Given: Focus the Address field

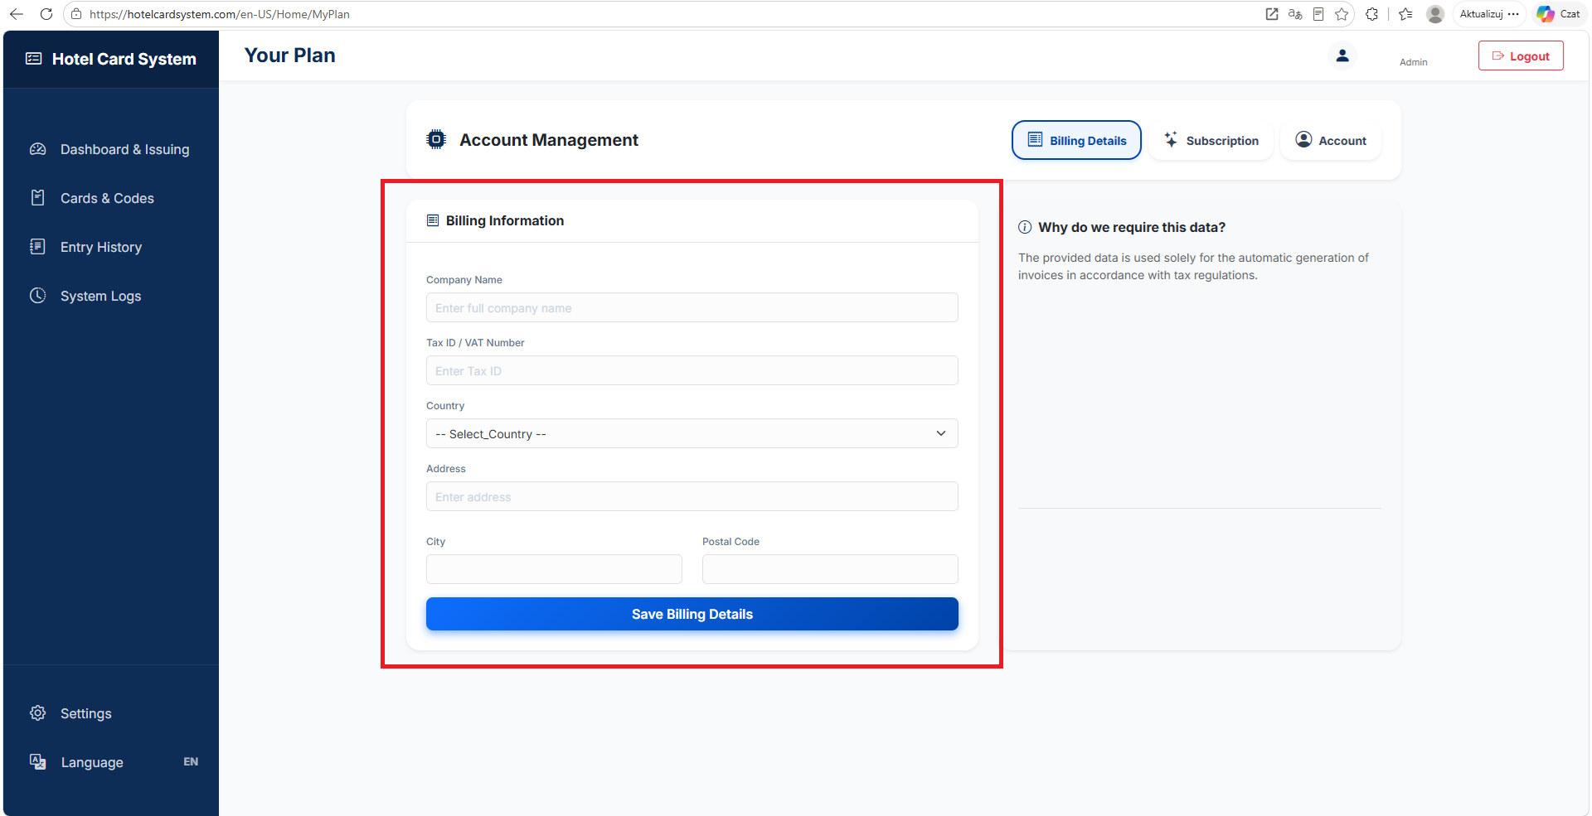Looking at the screenshot, I should 692,496.
